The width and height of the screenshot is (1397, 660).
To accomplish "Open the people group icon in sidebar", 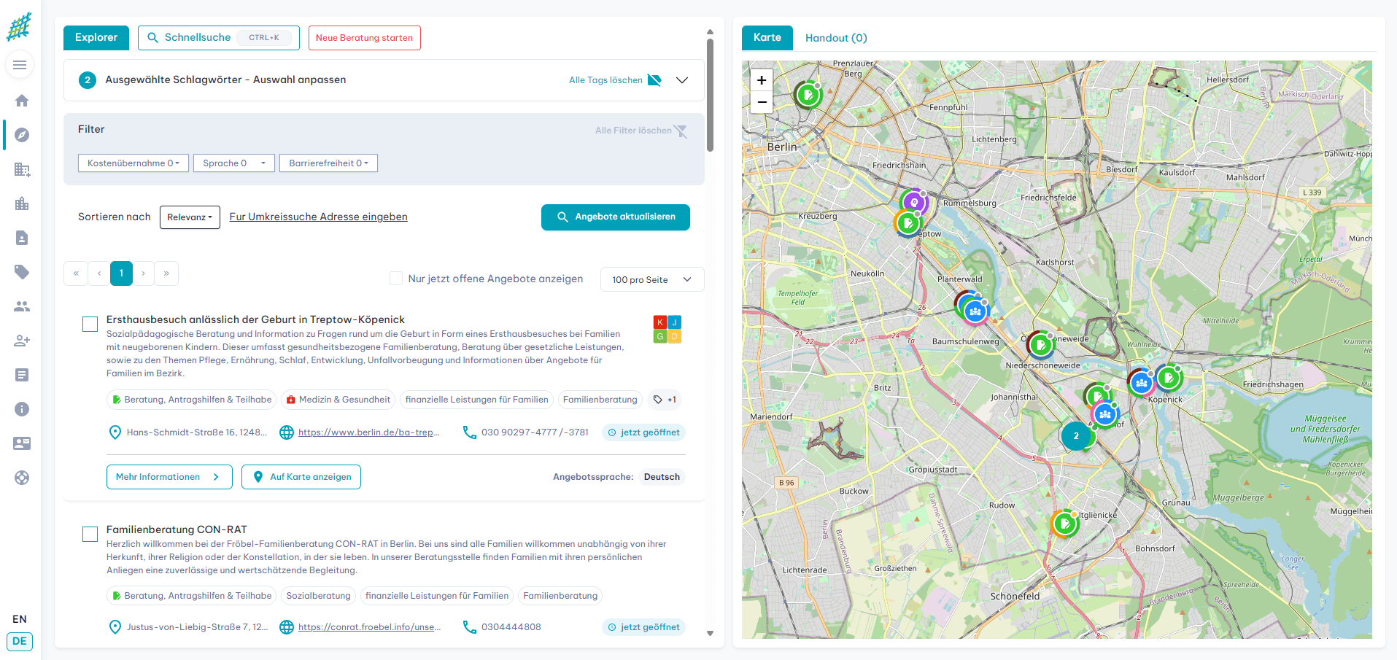I will tap(22, 306).
